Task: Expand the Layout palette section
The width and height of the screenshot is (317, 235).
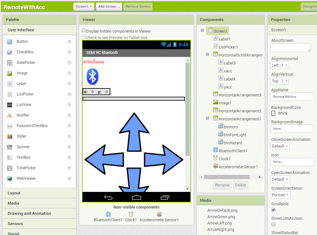Action: pyautogui.click(x=14, y=193)
